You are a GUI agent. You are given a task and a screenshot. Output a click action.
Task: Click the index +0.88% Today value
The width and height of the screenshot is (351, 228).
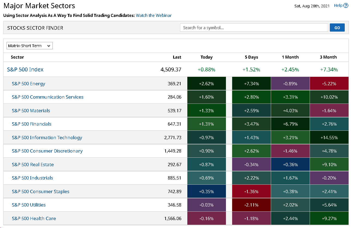(x=207, y=70)
